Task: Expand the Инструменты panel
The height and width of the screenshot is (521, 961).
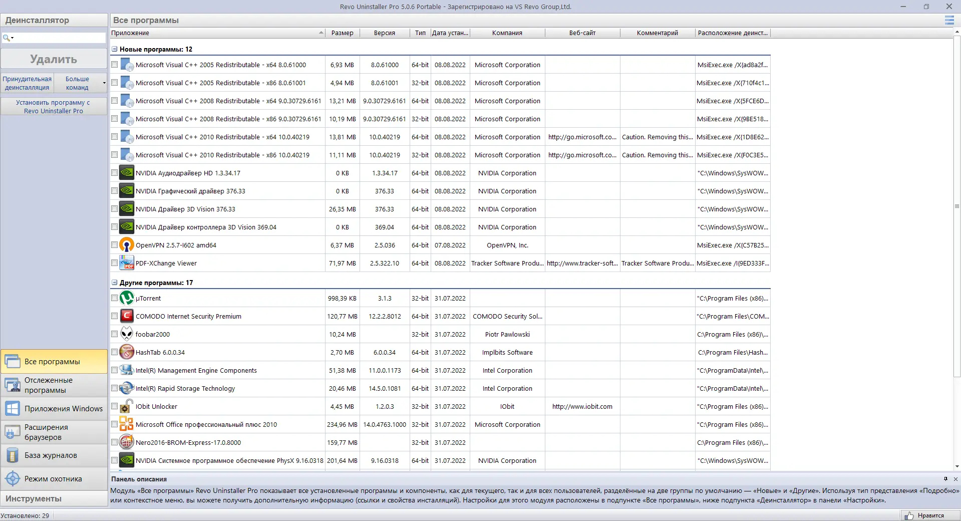Action: [54, 498]
